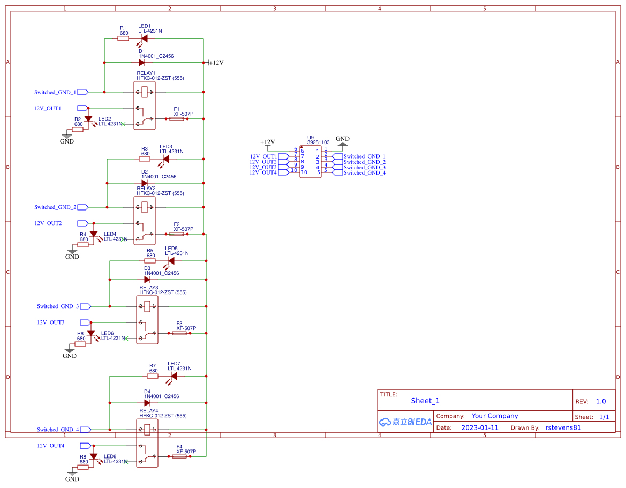Click fuse F3 XF-507P symbol

[178, 332]
